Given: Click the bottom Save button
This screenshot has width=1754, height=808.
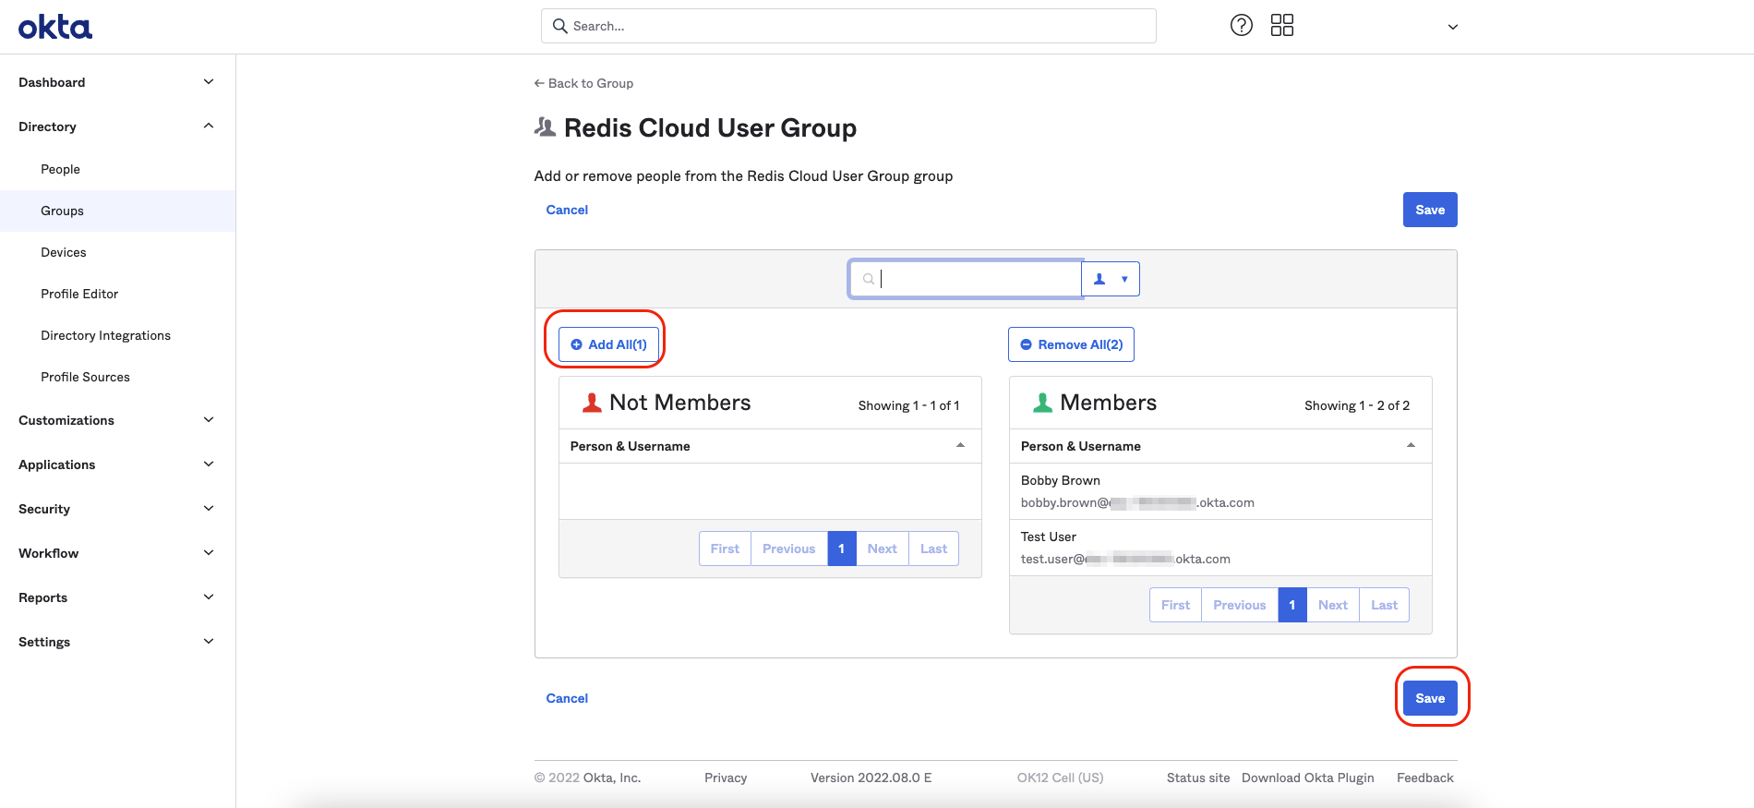Looking at the screenshot, I should (1430, 698).
